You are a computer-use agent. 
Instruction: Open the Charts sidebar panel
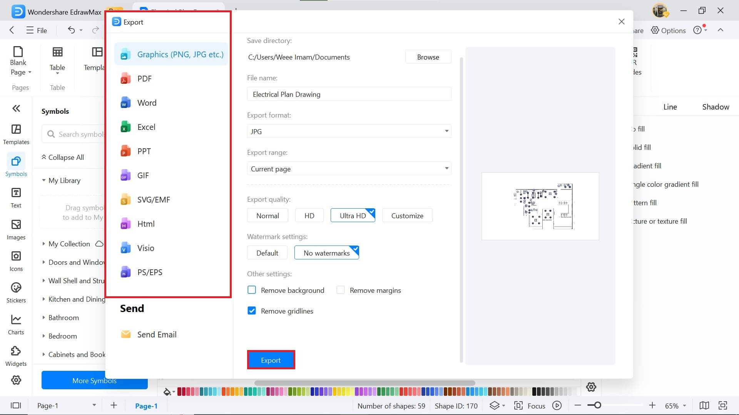click(16, 324)
